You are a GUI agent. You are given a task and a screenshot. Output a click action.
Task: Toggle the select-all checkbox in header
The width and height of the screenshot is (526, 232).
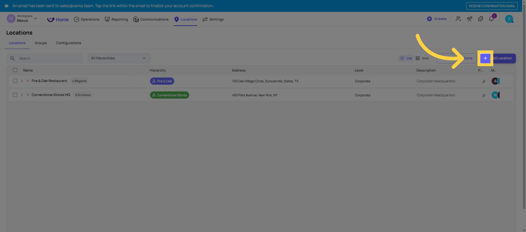pos(15,70)
